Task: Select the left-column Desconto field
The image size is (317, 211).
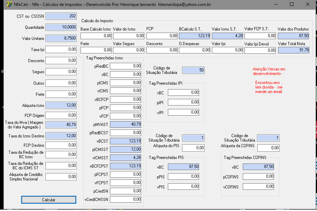Action: coord(61,61)
